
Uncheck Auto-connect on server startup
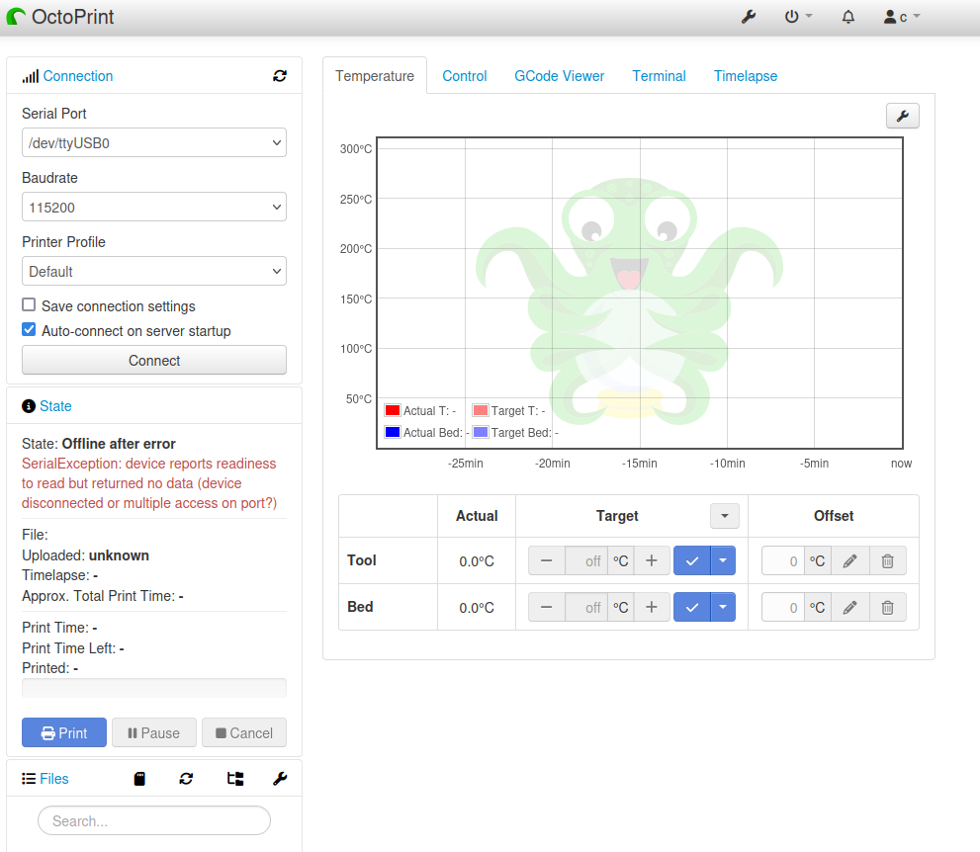29,330
